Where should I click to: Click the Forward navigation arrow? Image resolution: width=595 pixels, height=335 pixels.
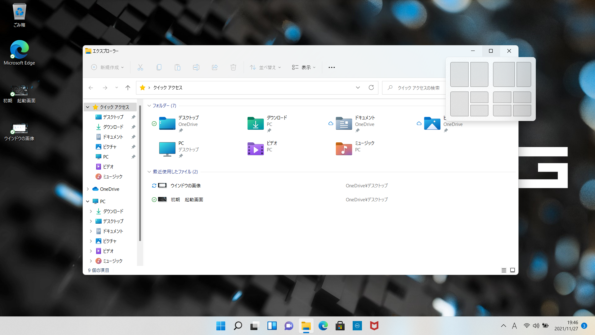point(105,88)
